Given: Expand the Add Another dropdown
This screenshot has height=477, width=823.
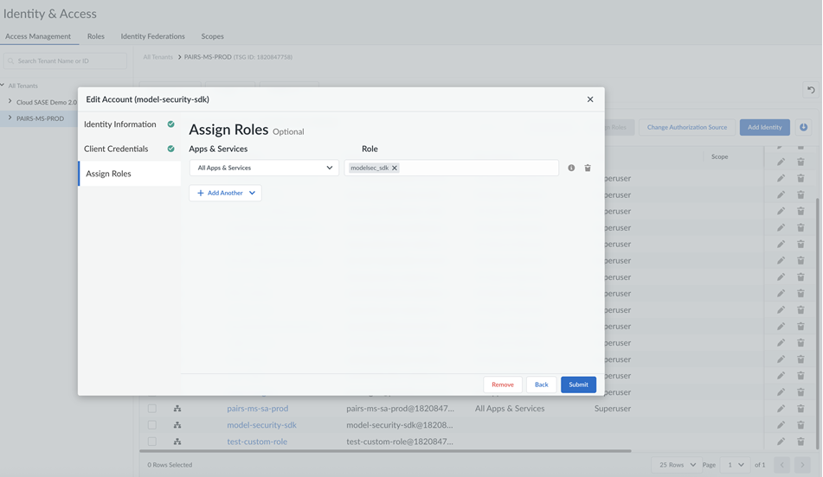Looking at the screenshot, I should point(252,193).
